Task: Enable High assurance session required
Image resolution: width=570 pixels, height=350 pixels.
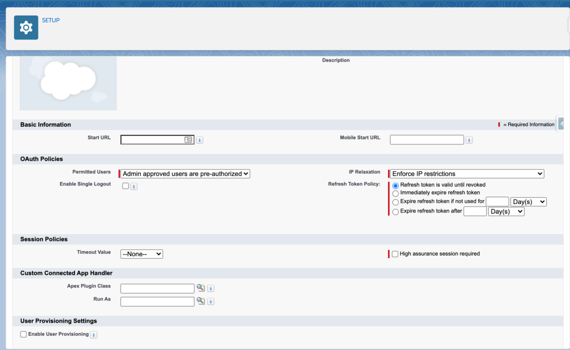Action: coord(395,254)
